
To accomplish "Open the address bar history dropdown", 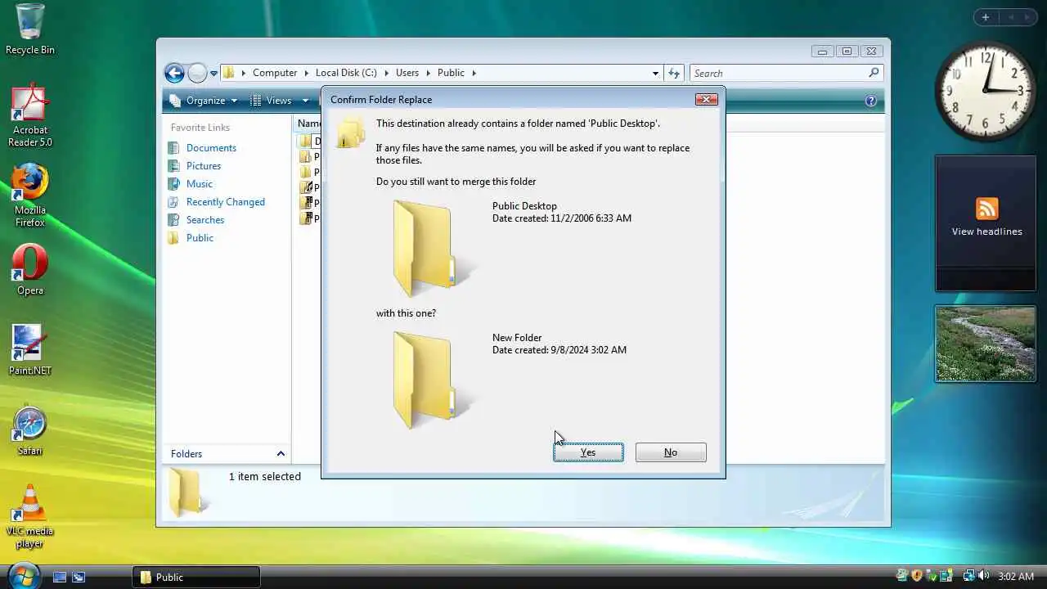I will pos(655,73).
